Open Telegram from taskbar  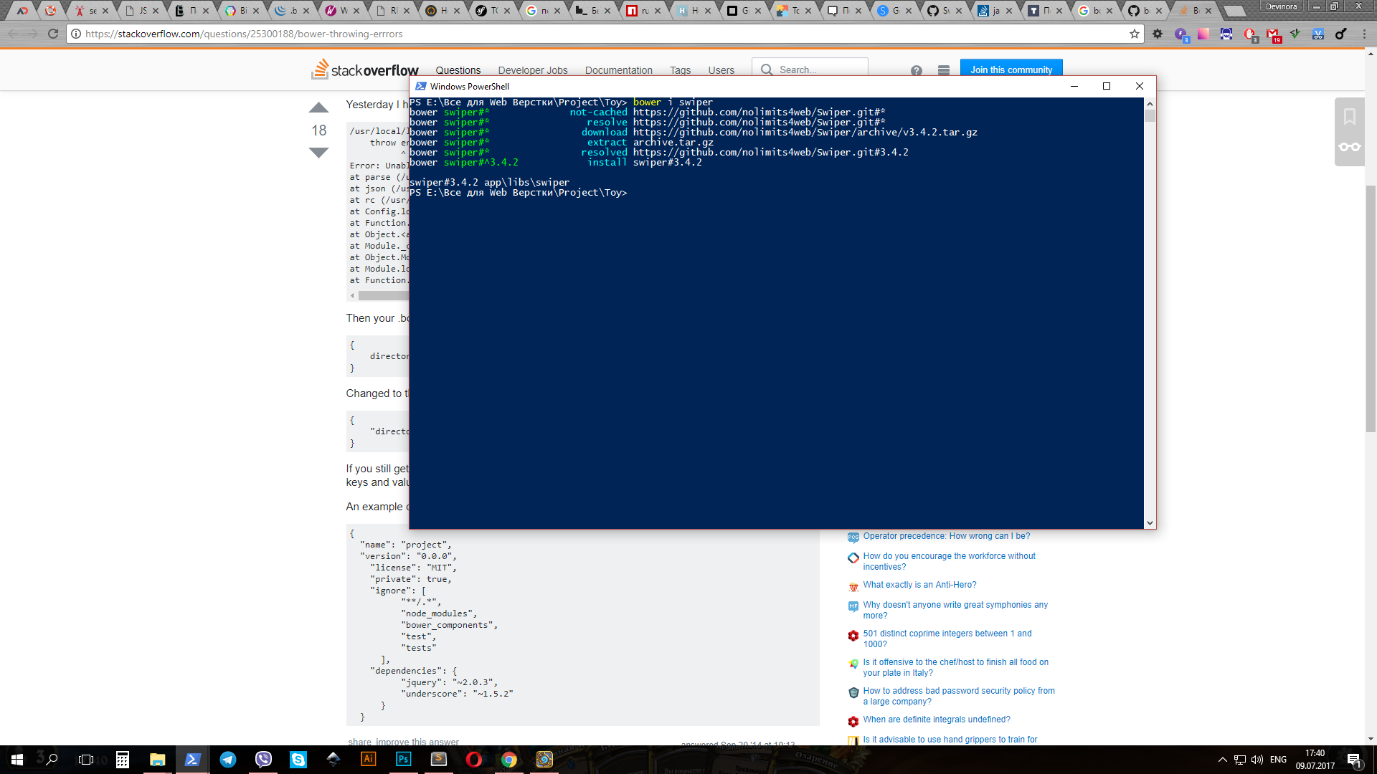tap(227, 760)
